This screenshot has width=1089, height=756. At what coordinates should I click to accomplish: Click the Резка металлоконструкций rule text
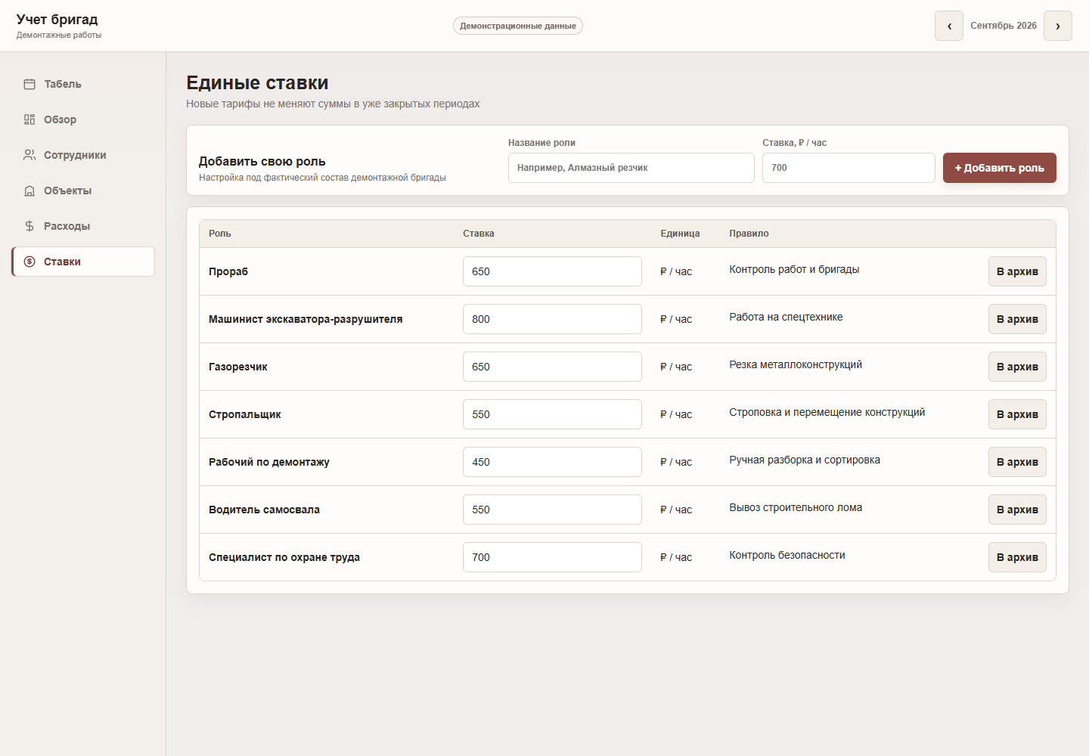[x=796, y=364]
